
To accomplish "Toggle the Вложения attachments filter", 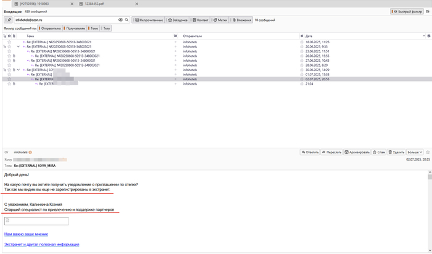I will (x=242, y=20).
